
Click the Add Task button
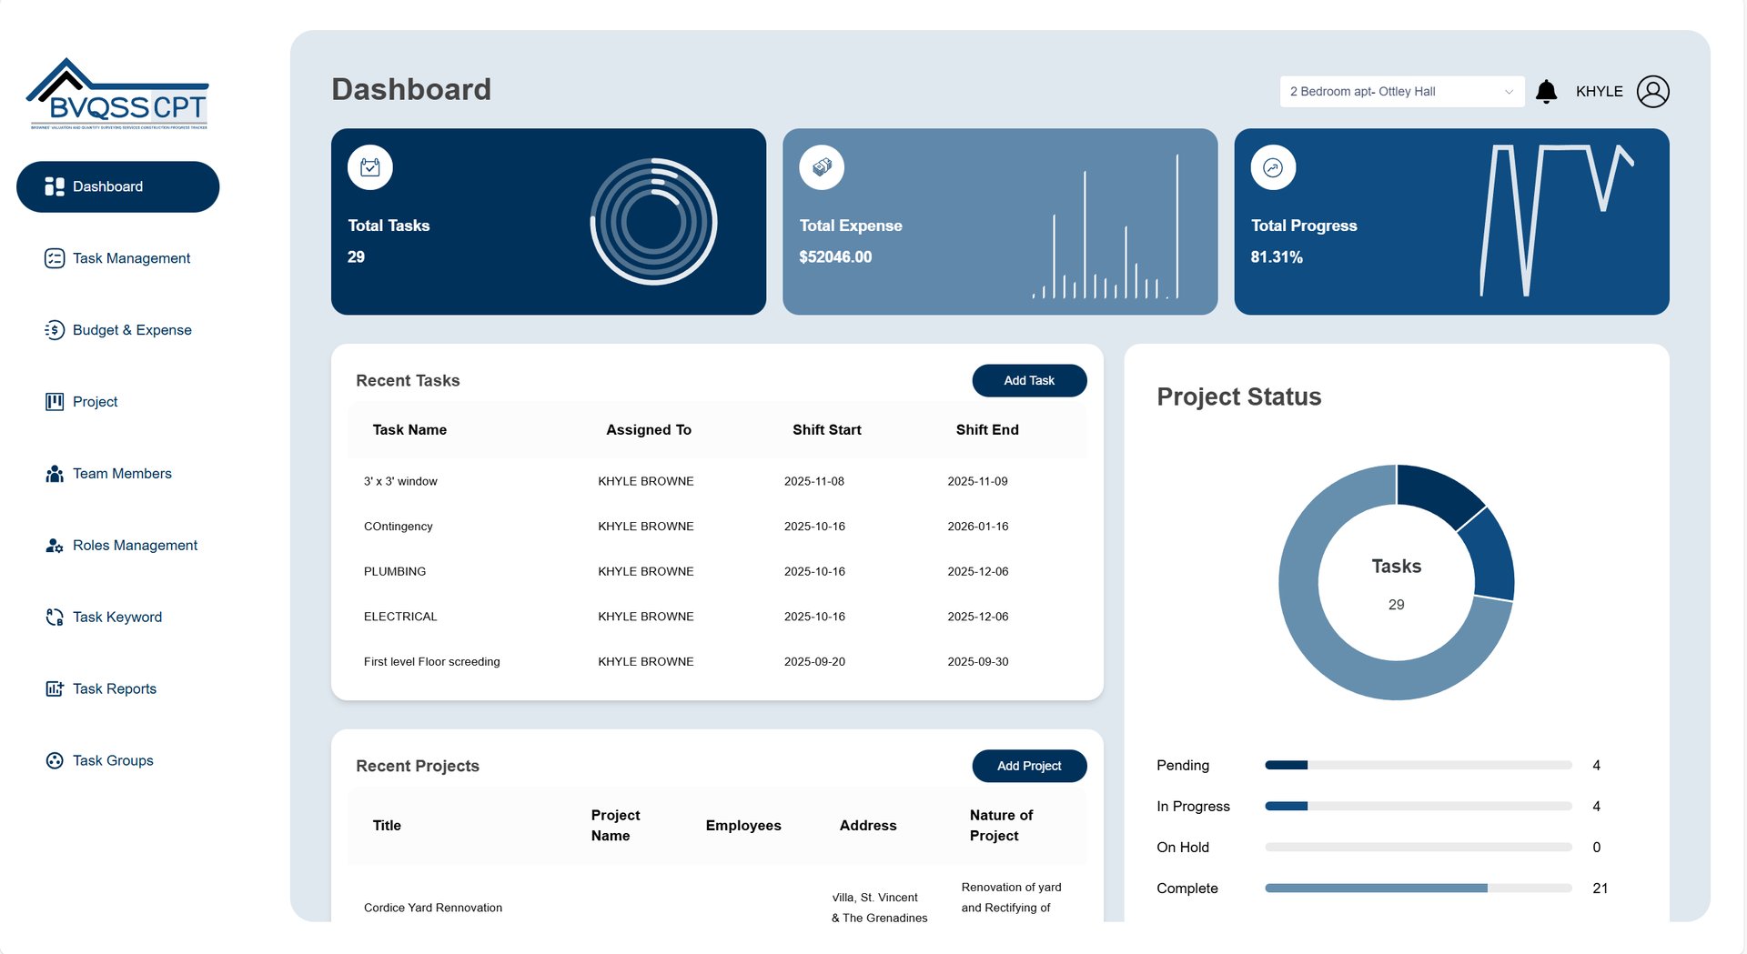[x=1029, y=381]
